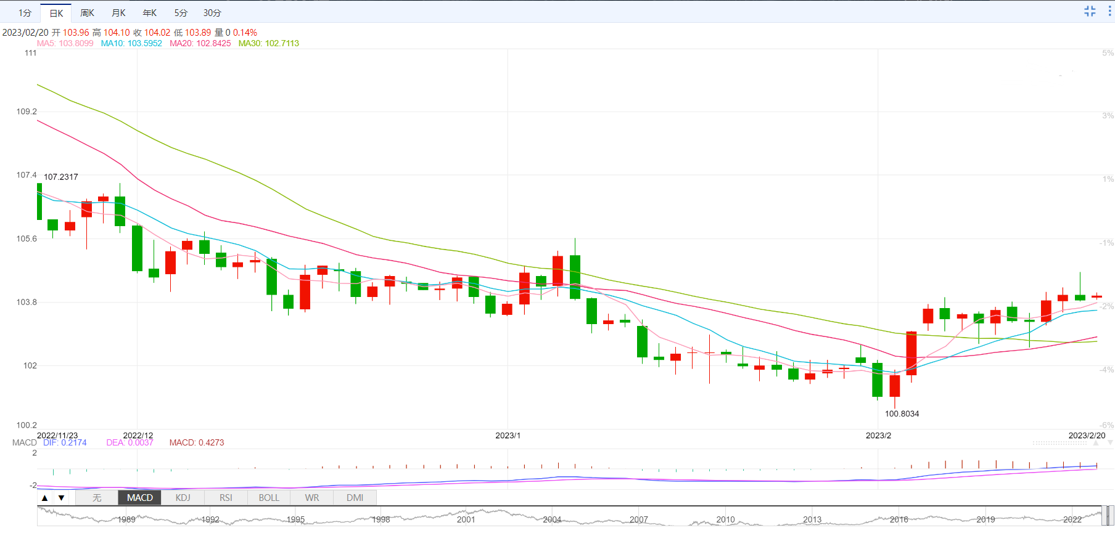Viewport: 1115px width, 549px height.
Task: Click the gray up triangle under 2023/2/20
Action: pyautogui.click(x=1096, y=443)
